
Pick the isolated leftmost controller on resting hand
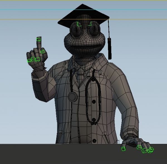(123, 149)
